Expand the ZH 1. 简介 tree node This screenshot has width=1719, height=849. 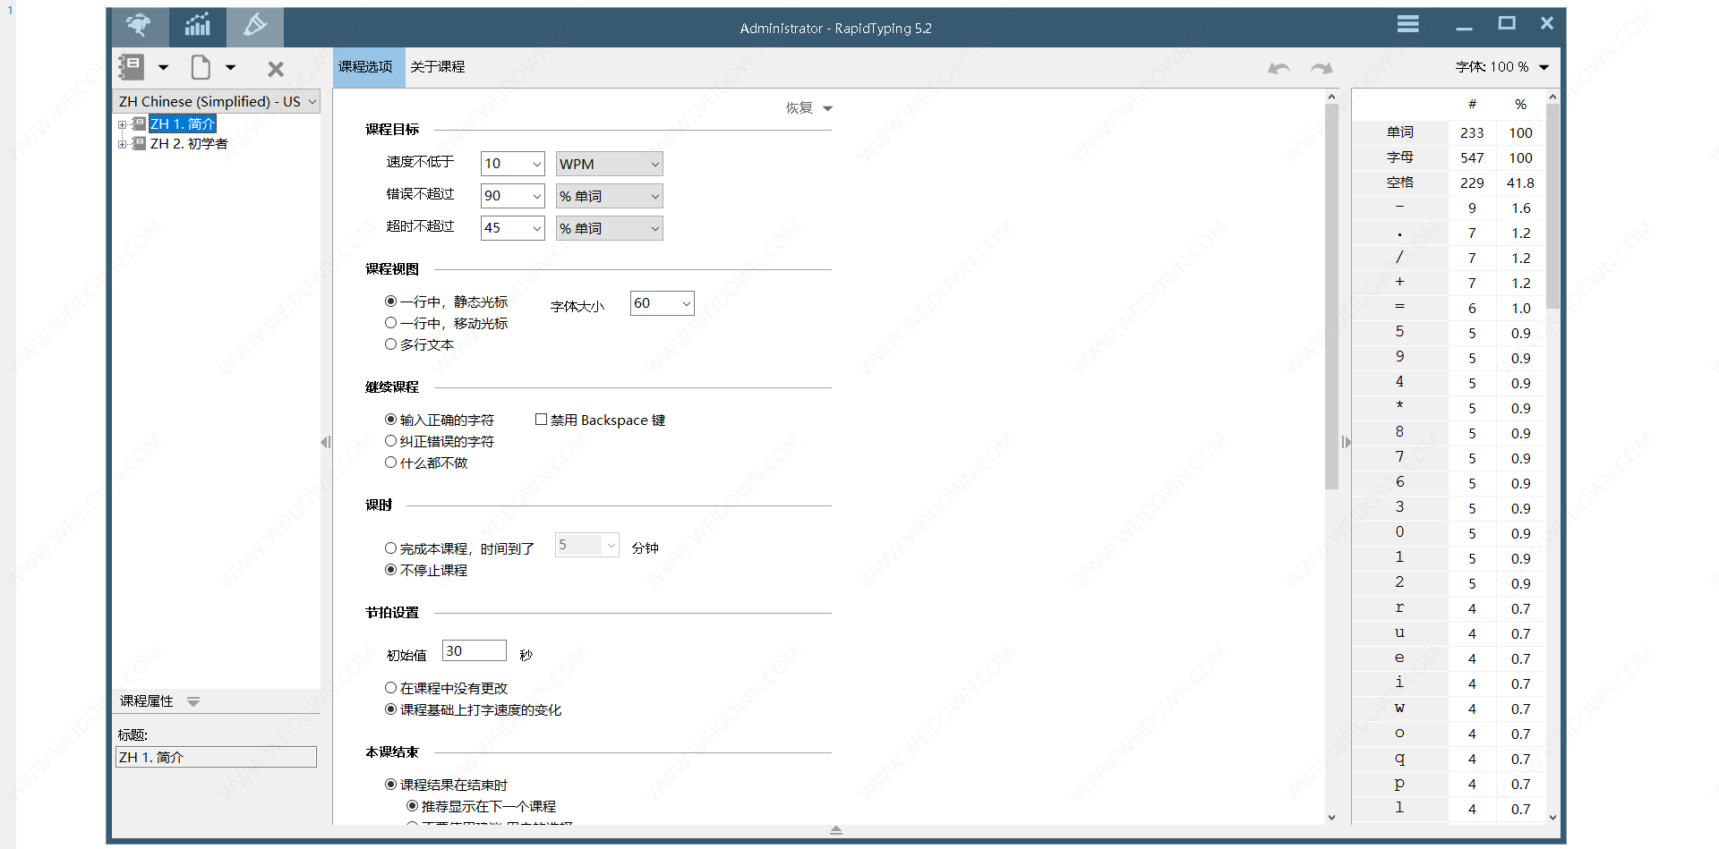tap(122, 124)
